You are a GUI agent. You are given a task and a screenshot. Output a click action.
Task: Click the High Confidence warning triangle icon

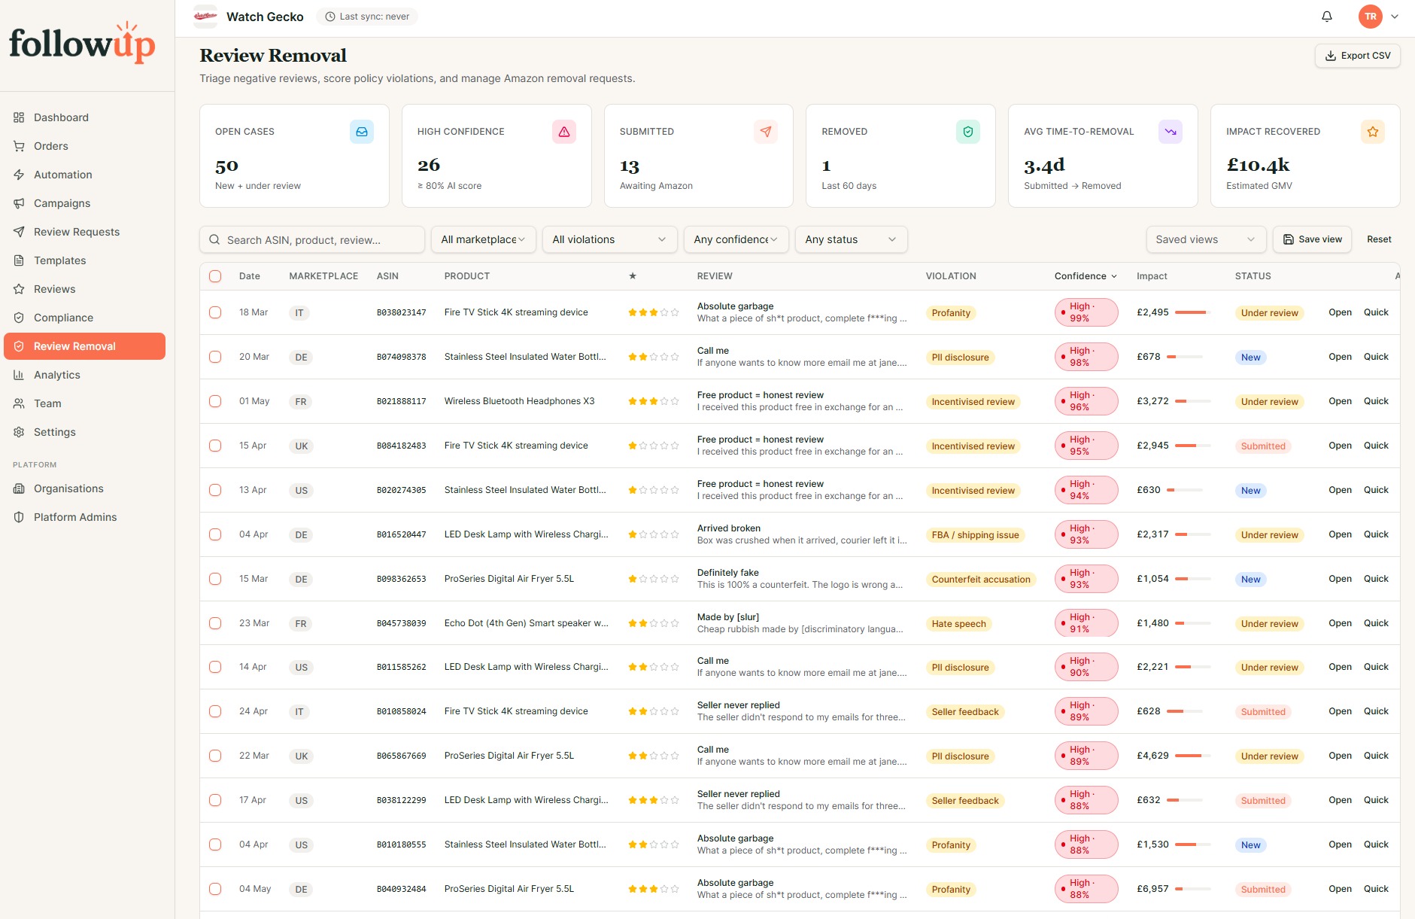click(x=564, y=132)
